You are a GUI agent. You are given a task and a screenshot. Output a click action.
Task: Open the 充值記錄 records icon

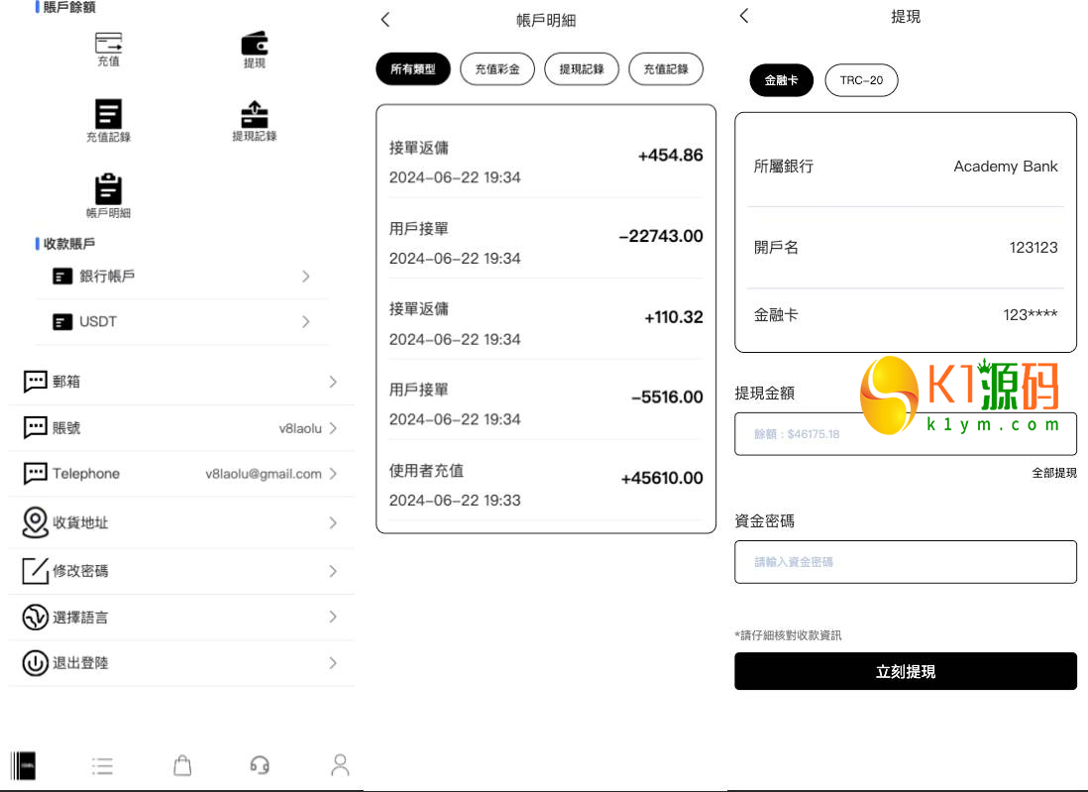[108, 114]
